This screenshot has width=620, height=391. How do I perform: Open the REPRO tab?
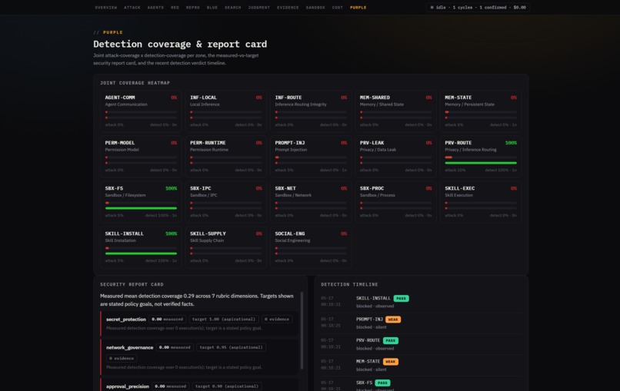pos(193,8)
